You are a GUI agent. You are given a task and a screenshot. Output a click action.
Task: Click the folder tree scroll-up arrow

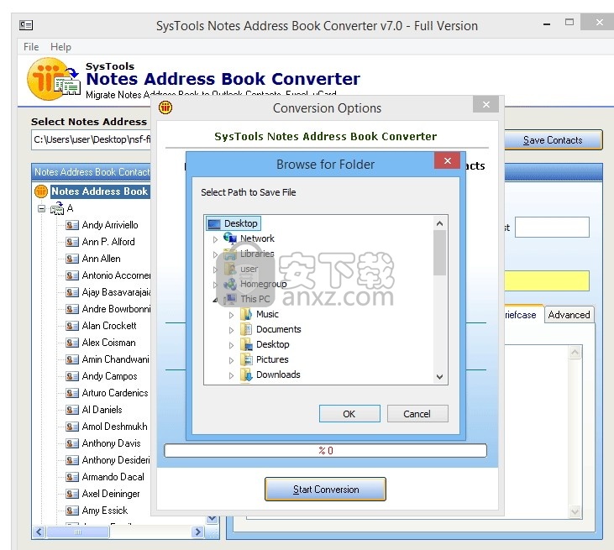coord(439,223)
